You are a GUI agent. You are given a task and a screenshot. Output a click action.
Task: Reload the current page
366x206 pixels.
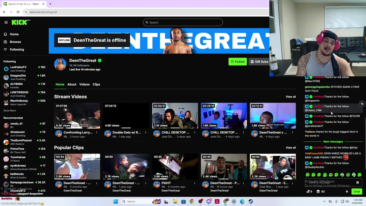pos(18,12)
